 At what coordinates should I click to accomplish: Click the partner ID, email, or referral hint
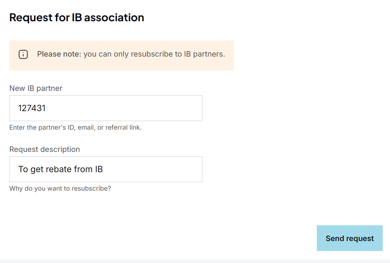(x=75, y=128)
